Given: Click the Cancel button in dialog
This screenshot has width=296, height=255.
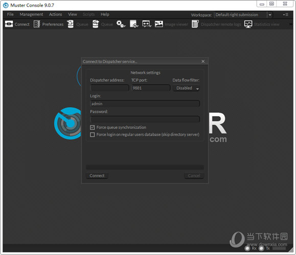Looking at the screenshot, I should (x=194, y=176).
